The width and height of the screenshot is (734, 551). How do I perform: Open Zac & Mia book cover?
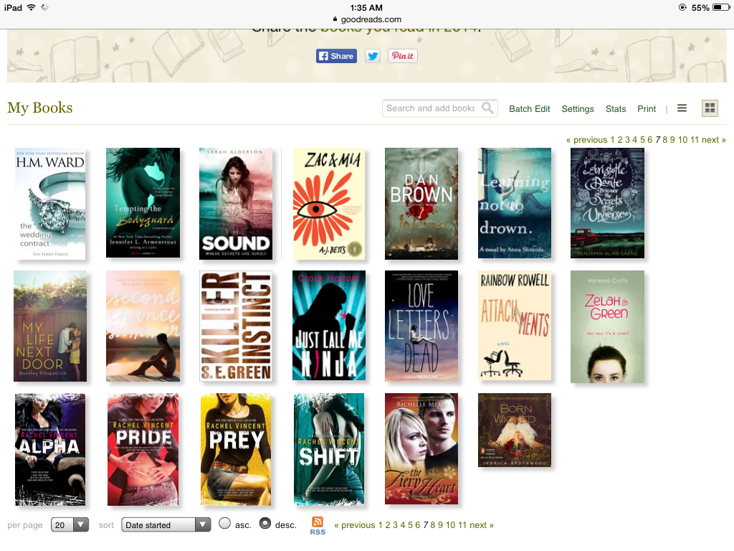328,204
